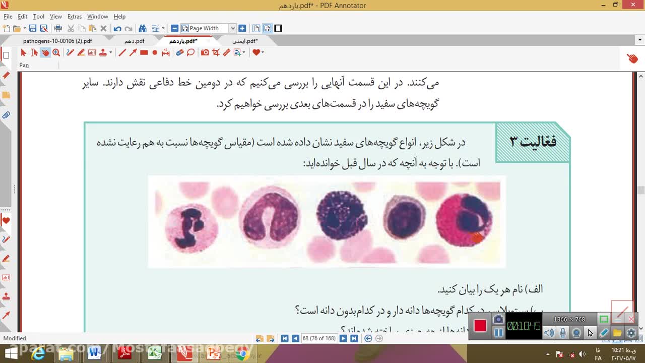This screenshot has height=363, width=645.
Task: Pick the Arrow drawing tool
Action: [x=133, y=52]
